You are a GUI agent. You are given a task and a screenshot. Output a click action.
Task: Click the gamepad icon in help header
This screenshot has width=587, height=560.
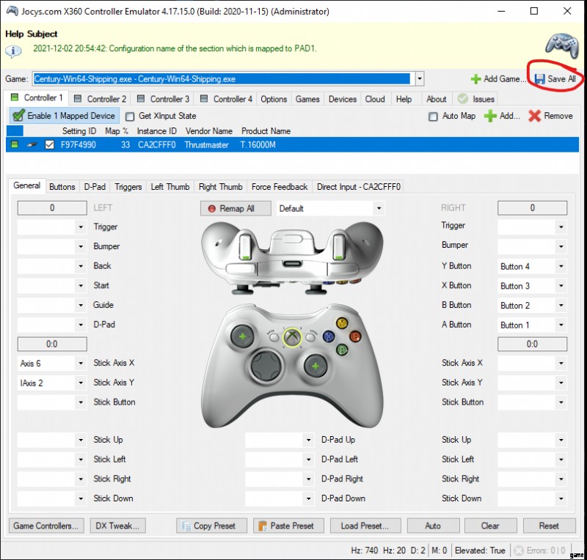561,45
